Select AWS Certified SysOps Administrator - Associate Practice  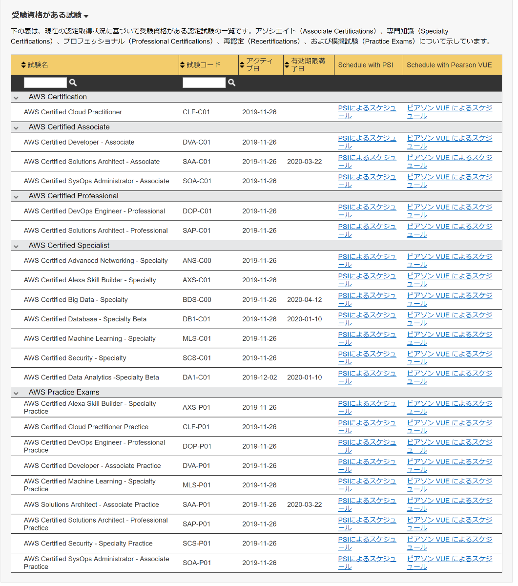[x=97, y=563]
